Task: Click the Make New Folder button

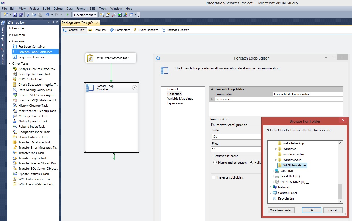Action: point(281,210)
